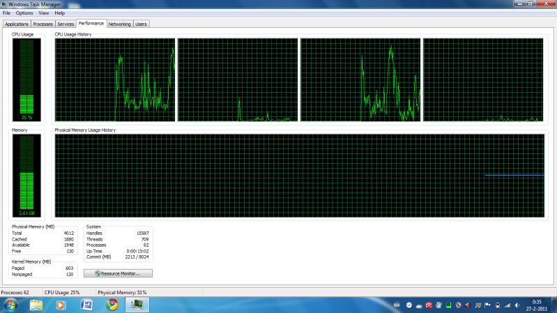
Task: Switch to the Users tab
Action: (x=141, y=24)
